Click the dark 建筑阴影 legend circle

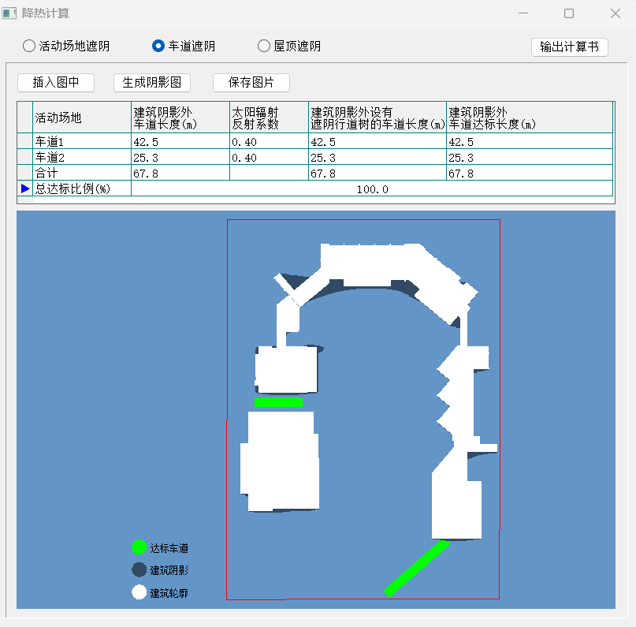click(139, 570)
